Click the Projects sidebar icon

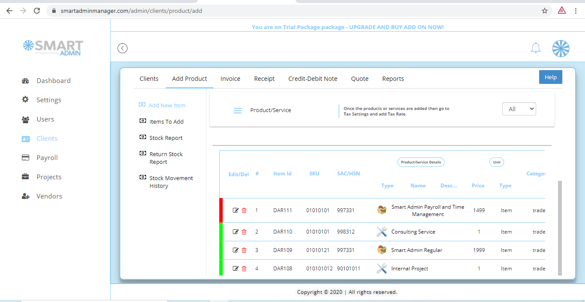click(25, 177)
